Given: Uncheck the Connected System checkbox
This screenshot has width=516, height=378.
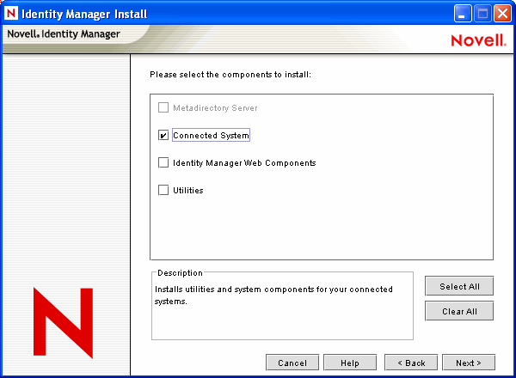Looking at the screenshot, I should coord(163,136).
